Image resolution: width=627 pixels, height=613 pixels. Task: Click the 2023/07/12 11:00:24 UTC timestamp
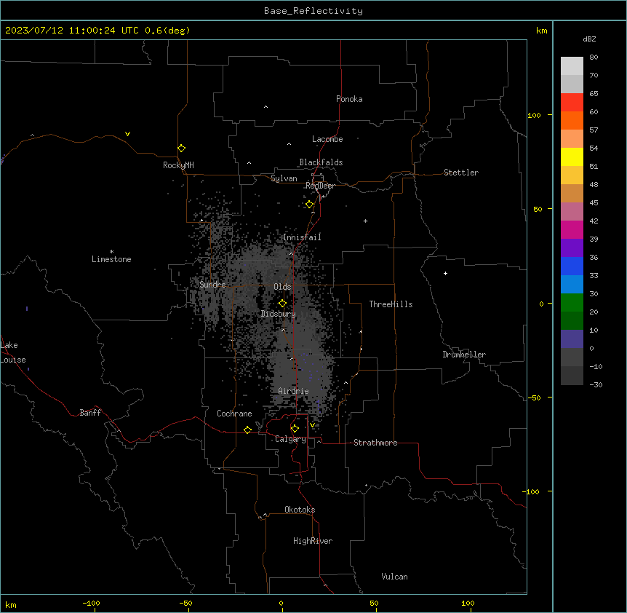tap(72, 31)
